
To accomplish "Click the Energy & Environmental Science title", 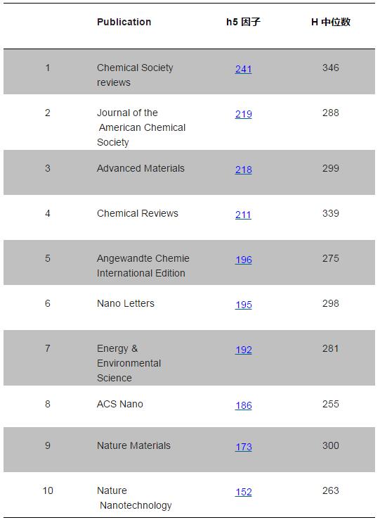I will coord(129,363).
